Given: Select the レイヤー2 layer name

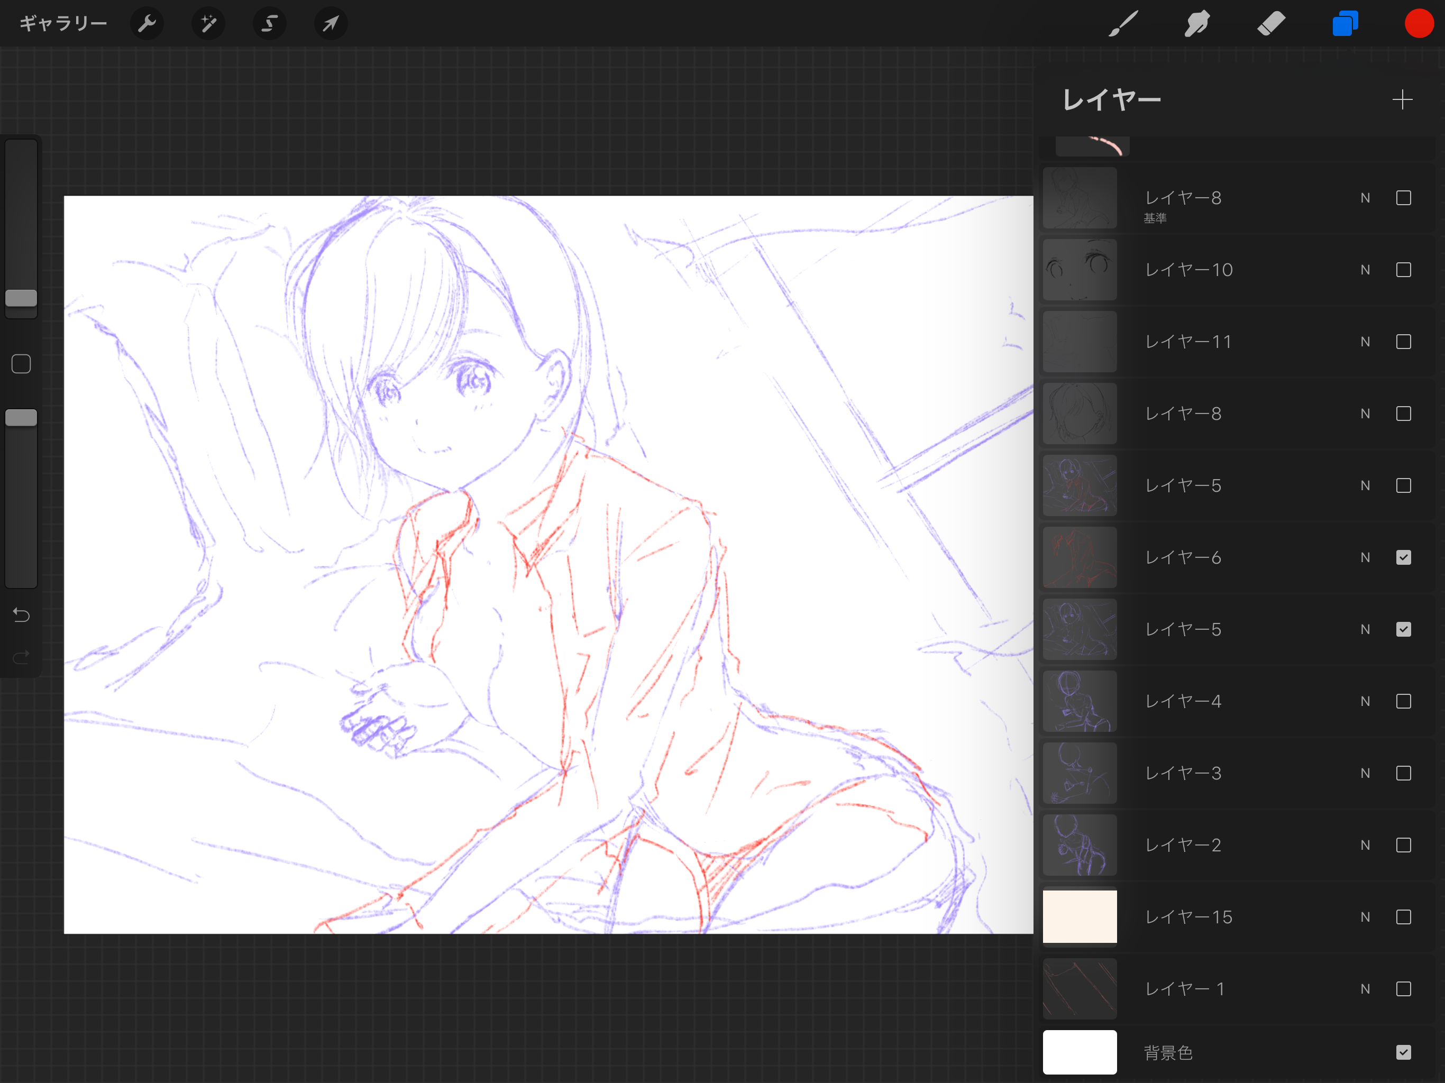Looking at the screenshot, I should 1183,845.
